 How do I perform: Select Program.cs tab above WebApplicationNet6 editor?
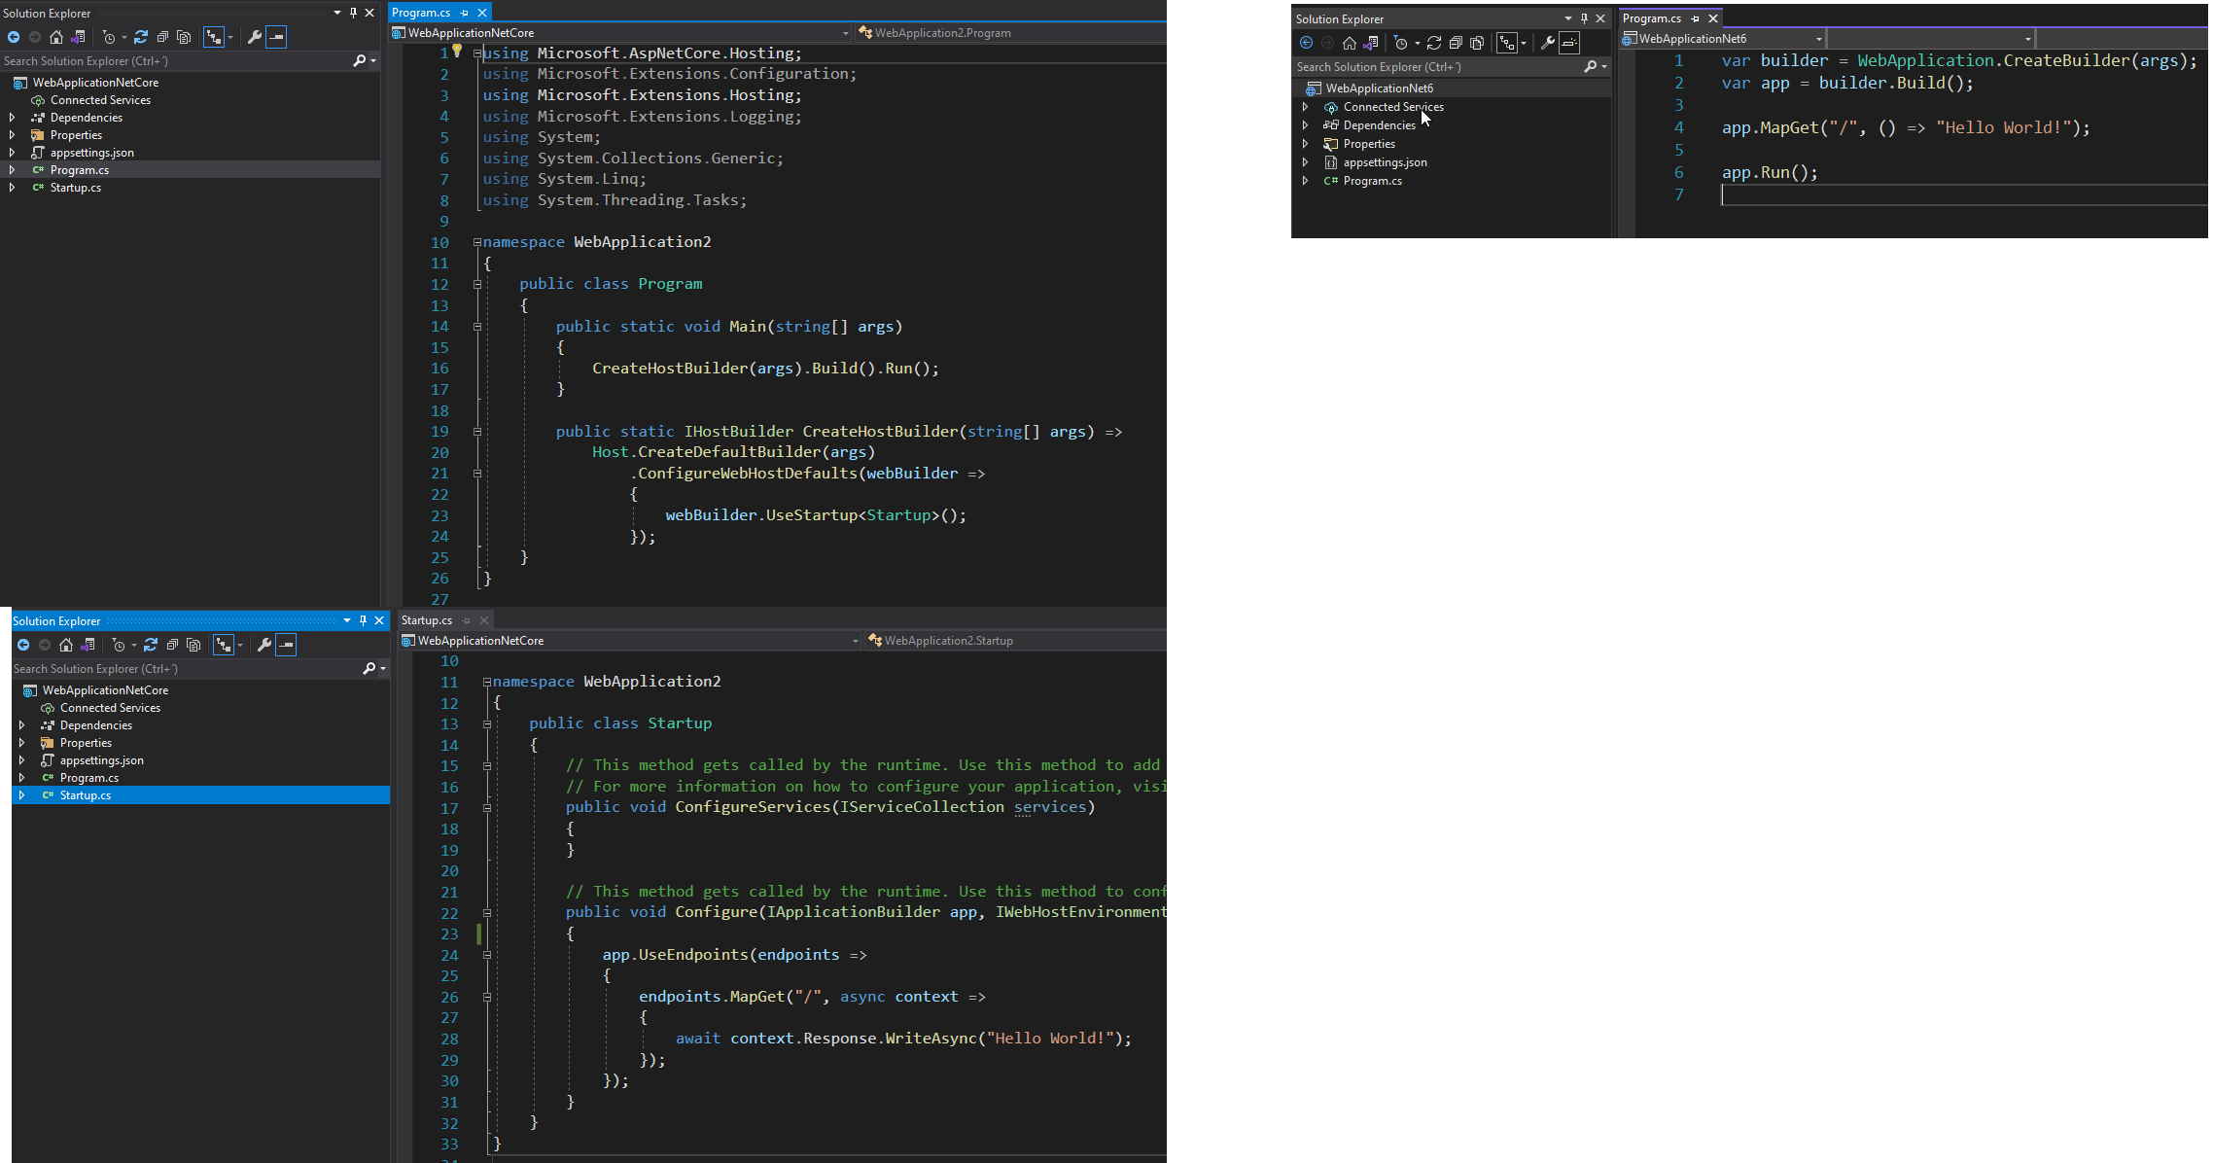[1651, 18]
